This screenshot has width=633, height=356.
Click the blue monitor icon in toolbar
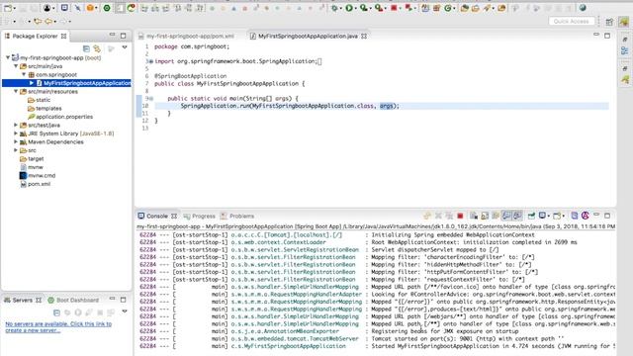tap(64, 8)
